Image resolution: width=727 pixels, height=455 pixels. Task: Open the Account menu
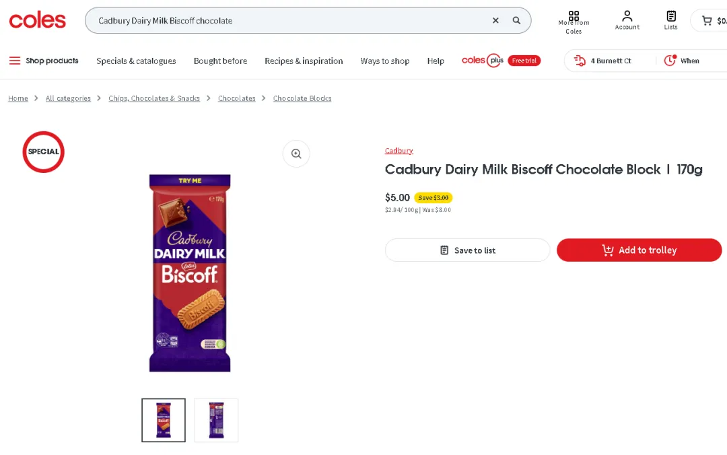coord(627,20)
